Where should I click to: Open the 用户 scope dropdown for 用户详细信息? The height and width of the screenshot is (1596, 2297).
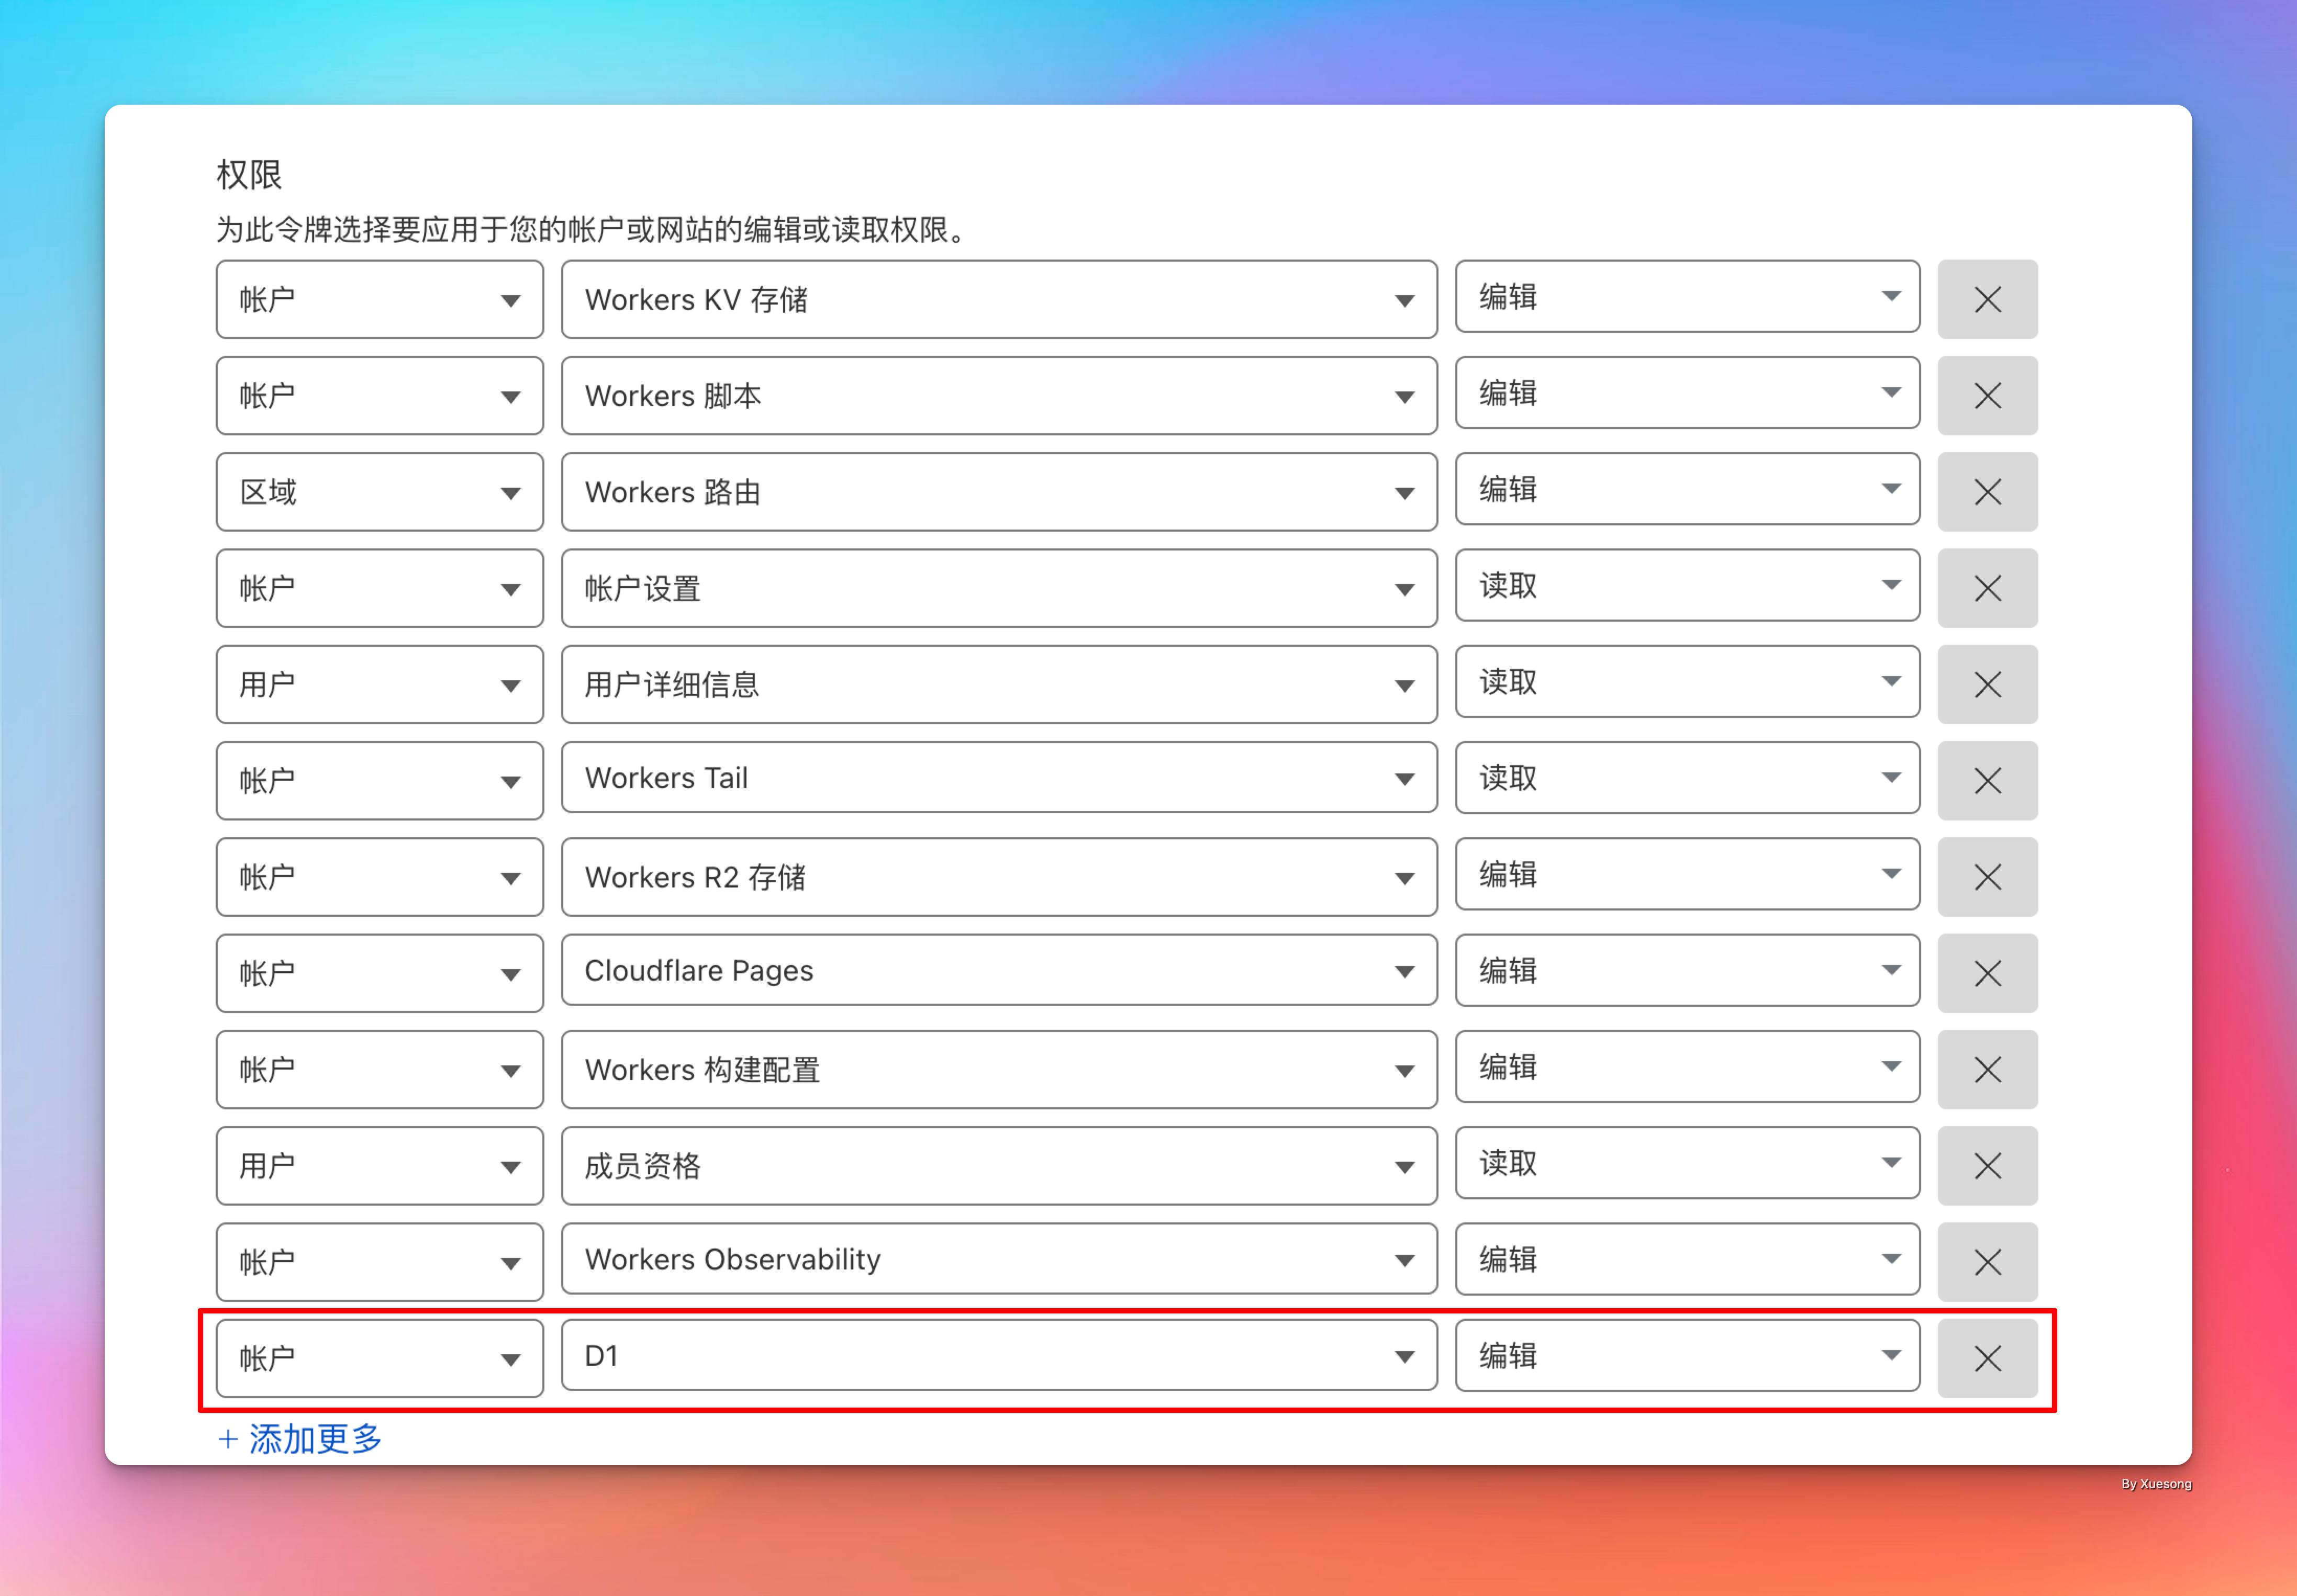[380, 684]
